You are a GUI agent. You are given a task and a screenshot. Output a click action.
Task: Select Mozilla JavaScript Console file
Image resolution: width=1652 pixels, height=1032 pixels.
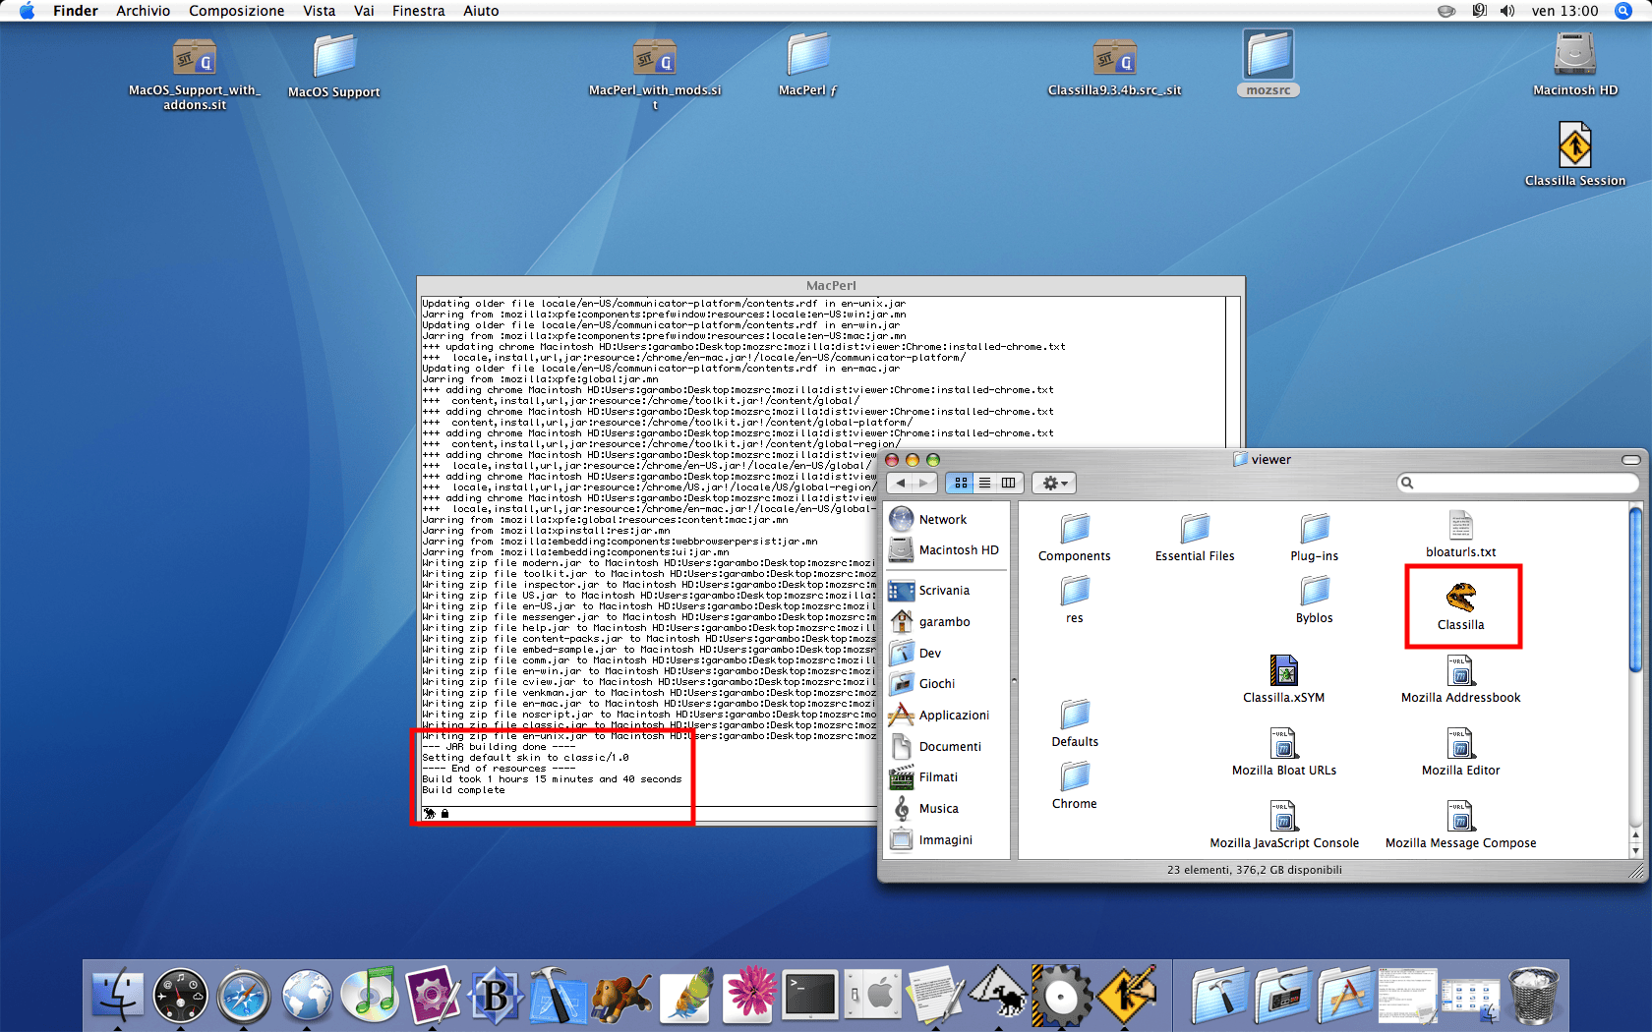point(1284,825)
